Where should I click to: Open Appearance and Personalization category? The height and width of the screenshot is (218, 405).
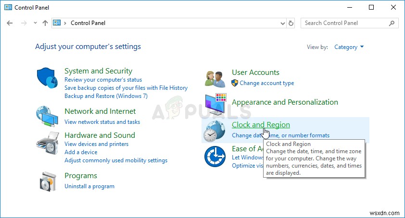coord(285,102)
